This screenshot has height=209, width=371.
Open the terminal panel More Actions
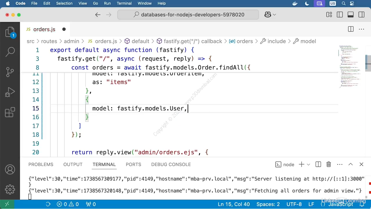(340, 165)
